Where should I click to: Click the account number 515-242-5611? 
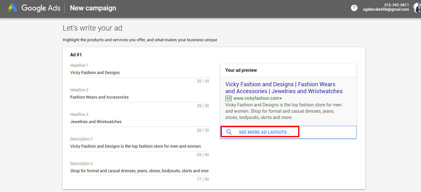396,5
